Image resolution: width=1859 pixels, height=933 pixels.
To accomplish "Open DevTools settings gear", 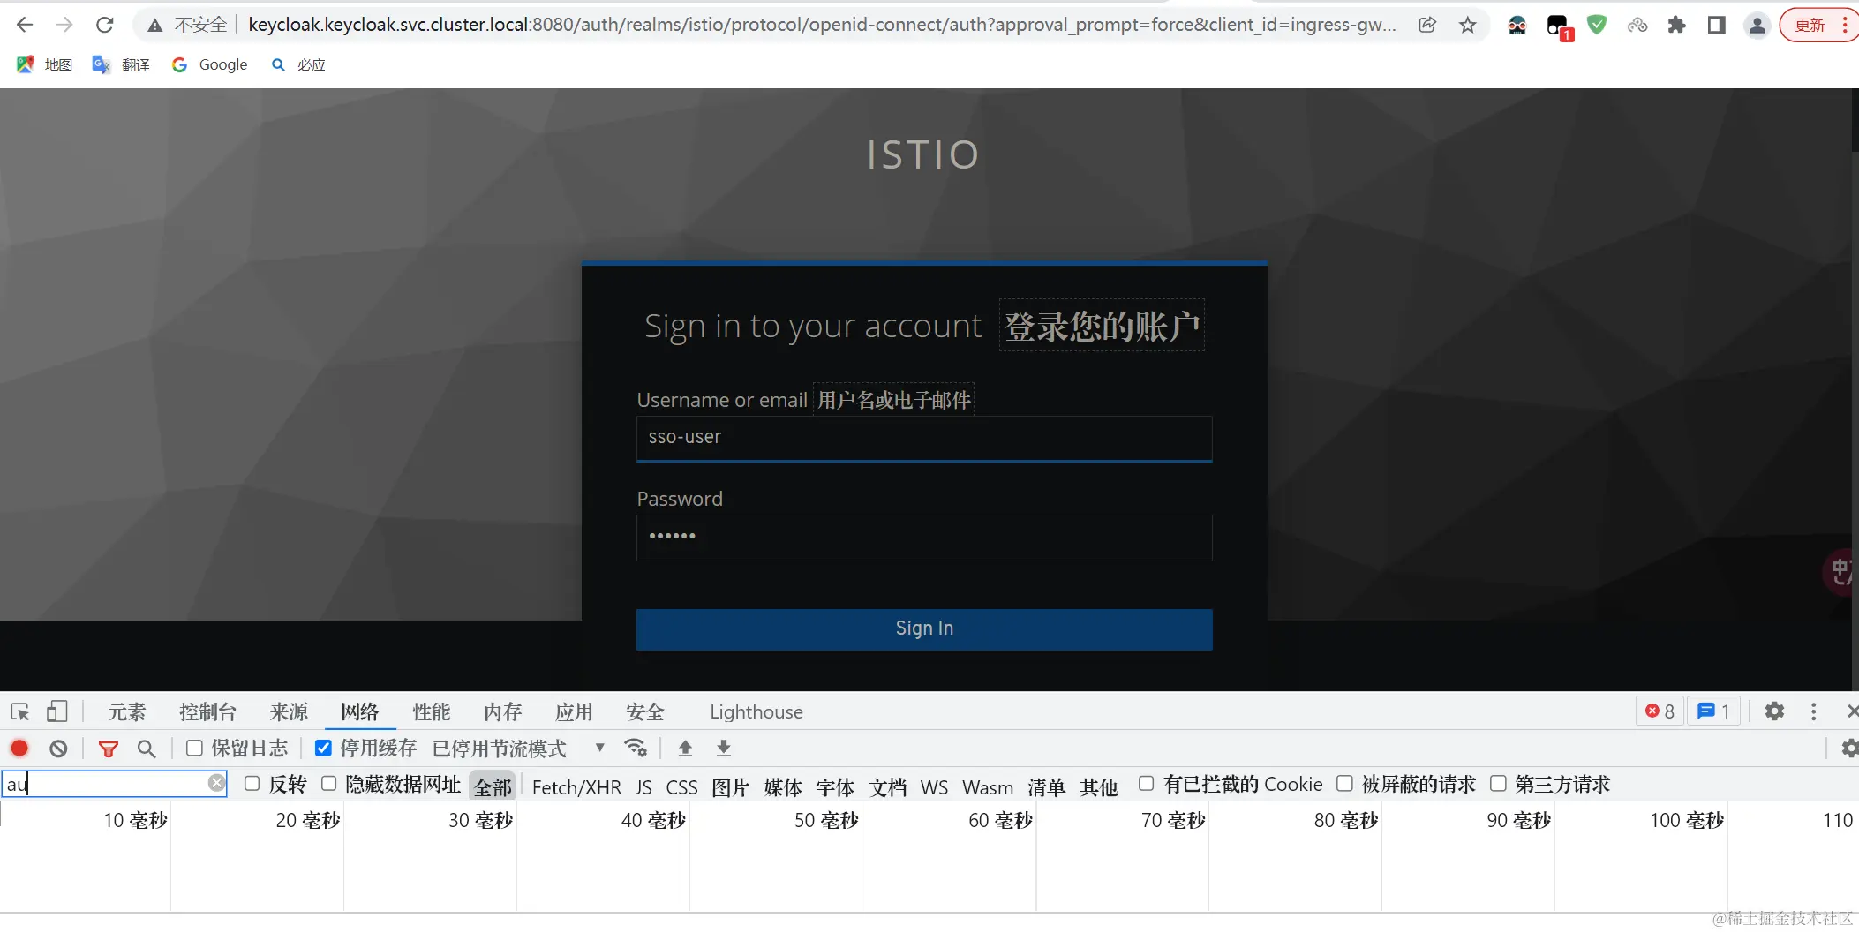I will [x=1774, y=711].
